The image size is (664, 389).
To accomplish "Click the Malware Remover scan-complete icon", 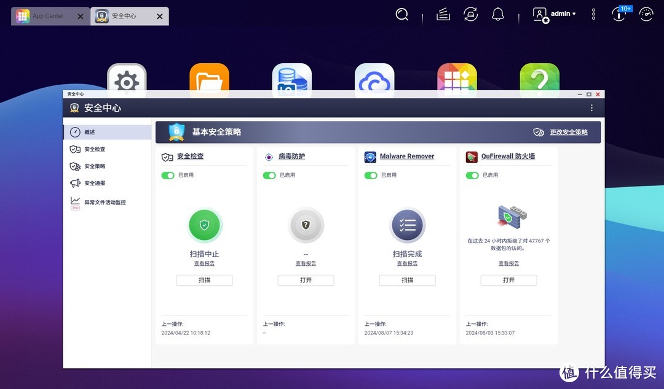I will tap(407, 225).
